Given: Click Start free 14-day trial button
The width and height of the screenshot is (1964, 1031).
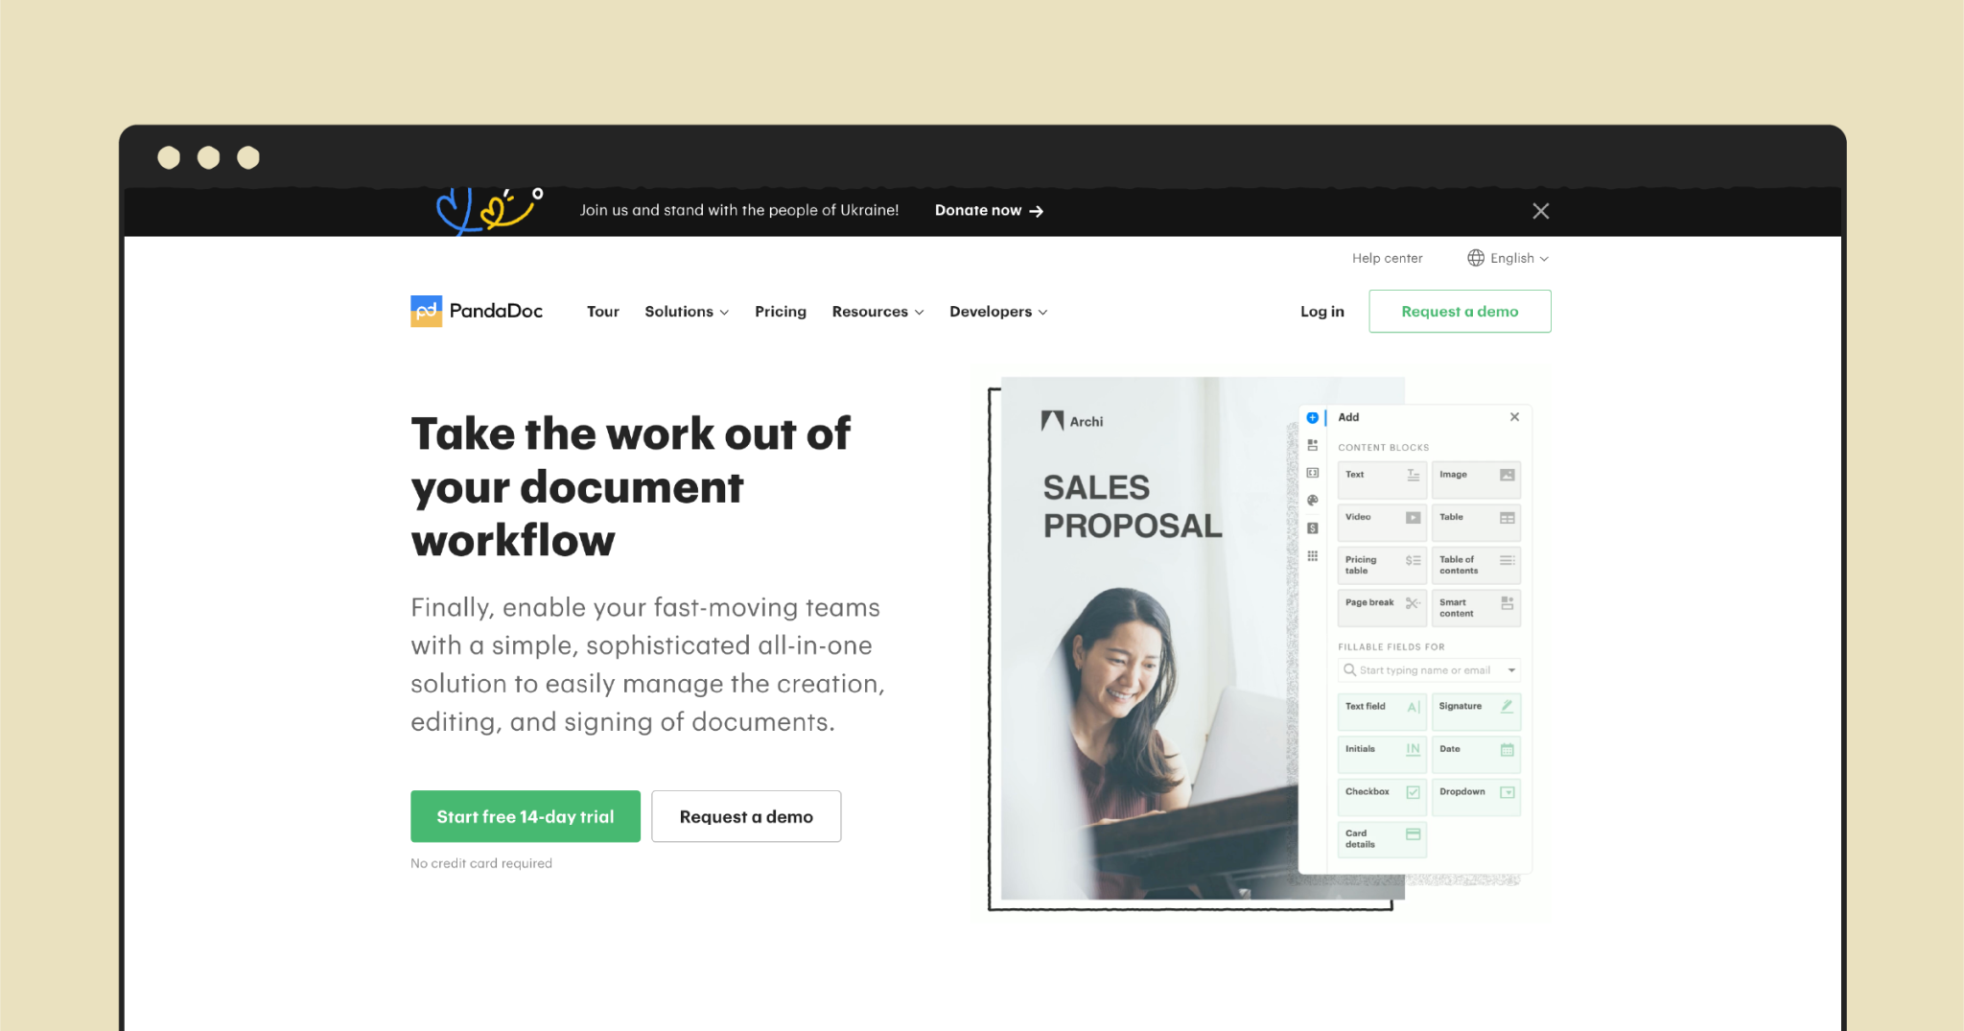Looking at the screenshot, I should tap(525, 816).
